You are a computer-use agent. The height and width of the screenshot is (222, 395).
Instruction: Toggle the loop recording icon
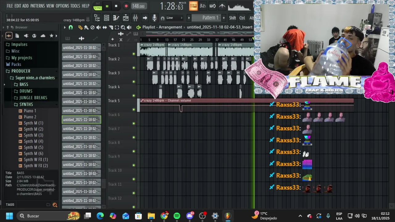[213, 6]
